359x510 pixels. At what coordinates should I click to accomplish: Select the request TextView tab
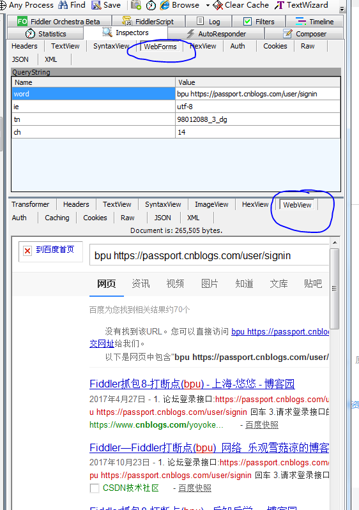65,46
